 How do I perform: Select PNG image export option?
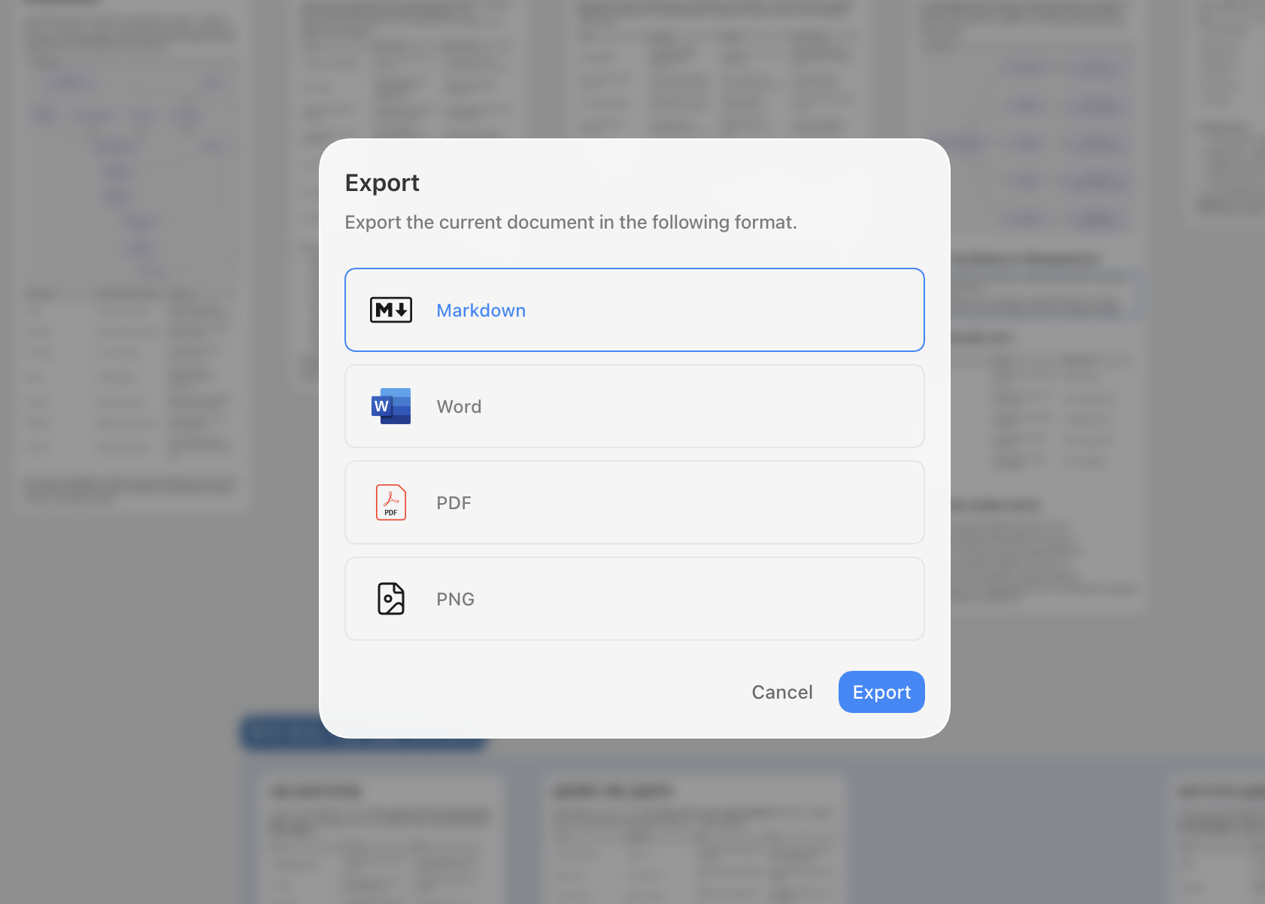point(634,599)
